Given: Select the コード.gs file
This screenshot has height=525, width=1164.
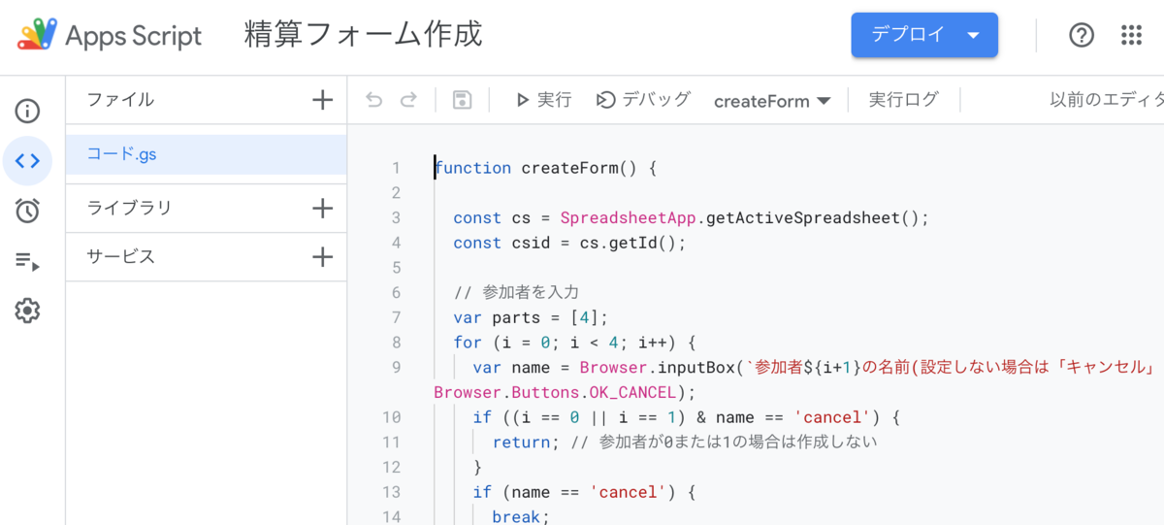Looking at the screenshot, I should point(206,154).
